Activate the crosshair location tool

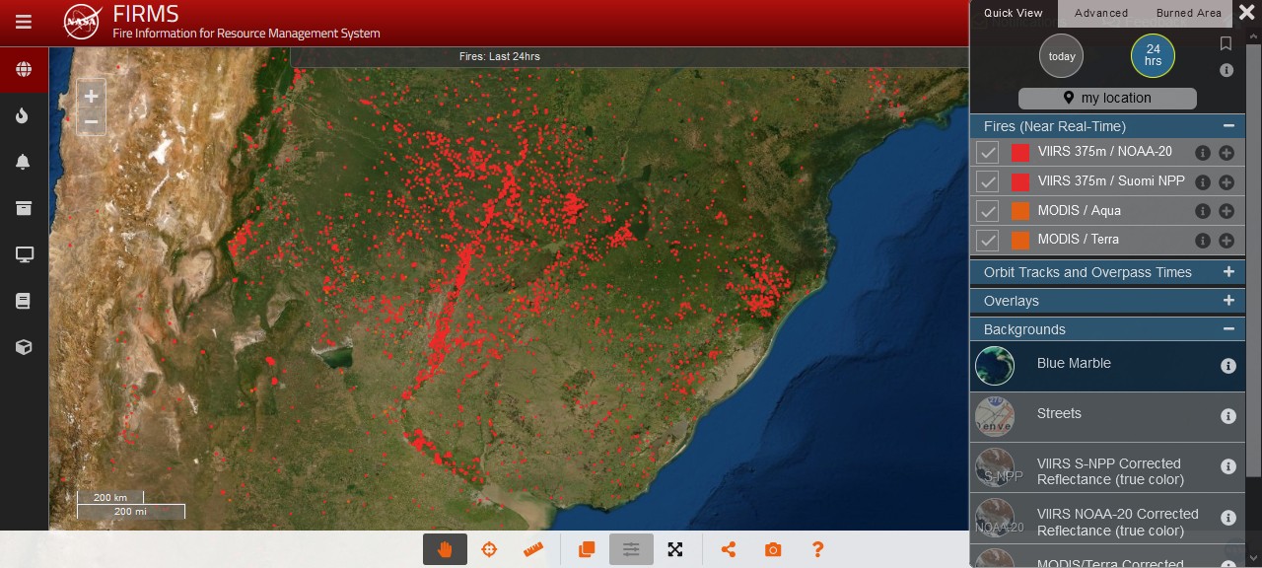coord(489,549)
